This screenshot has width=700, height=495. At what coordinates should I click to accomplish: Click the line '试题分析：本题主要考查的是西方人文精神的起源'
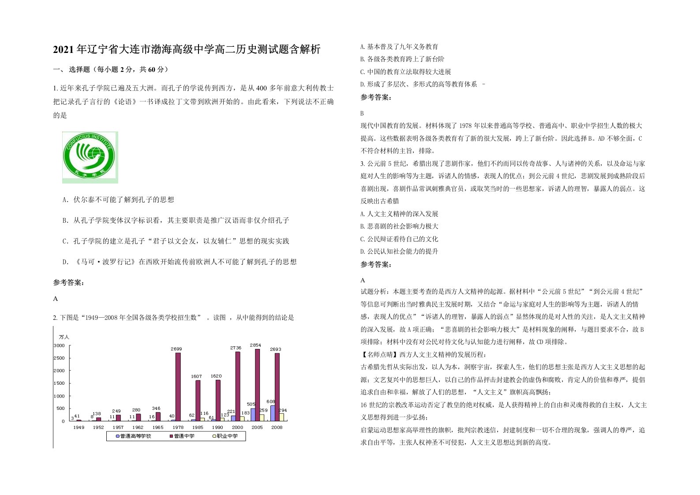click(502, 292)
